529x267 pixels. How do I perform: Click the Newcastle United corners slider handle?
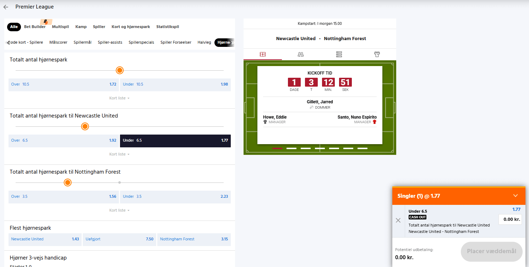pos(85,126)
